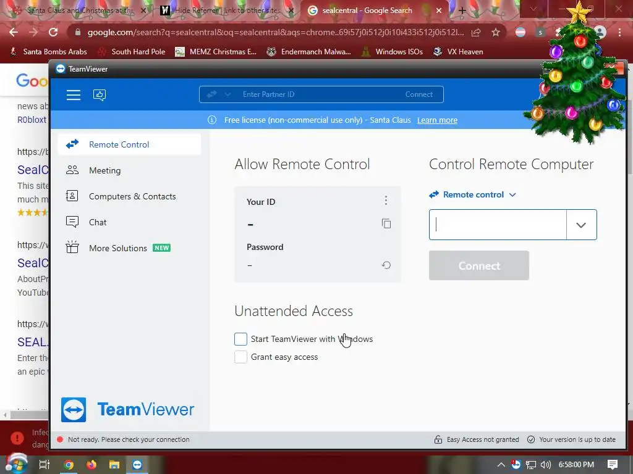The image size is (633, 474).
Task: Go back using Chrome's back arrow
Action: (x=14, y=32)
